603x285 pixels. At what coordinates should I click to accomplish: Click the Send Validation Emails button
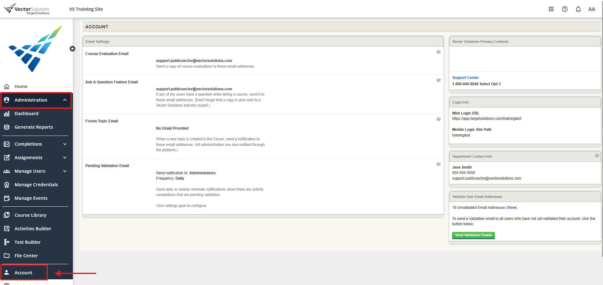tap(473, 235)
